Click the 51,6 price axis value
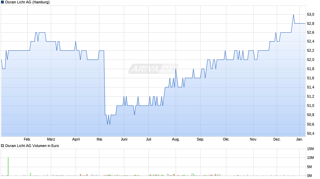 click(x=310, y=78)
